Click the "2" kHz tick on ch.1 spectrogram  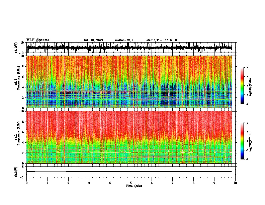click(23, 97)
